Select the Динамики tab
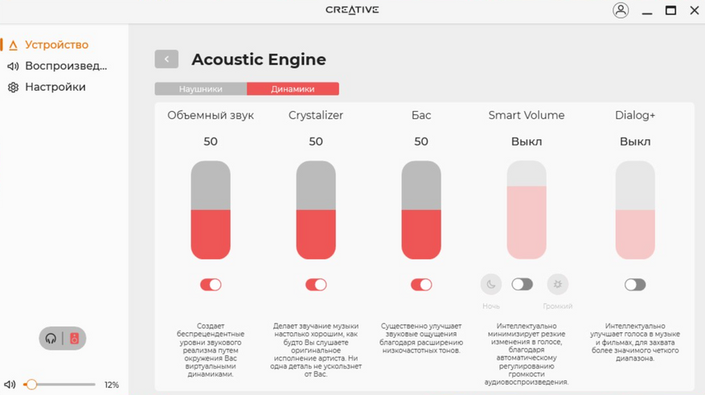Viewport: 705px width, 395px height. click(293, 89)
